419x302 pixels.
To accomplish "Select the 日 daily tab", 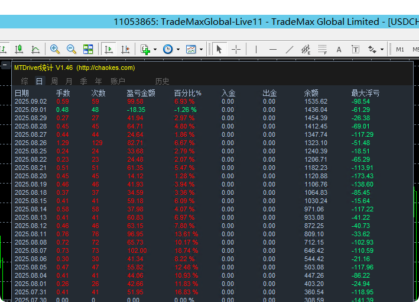I will tap(39, 81).
